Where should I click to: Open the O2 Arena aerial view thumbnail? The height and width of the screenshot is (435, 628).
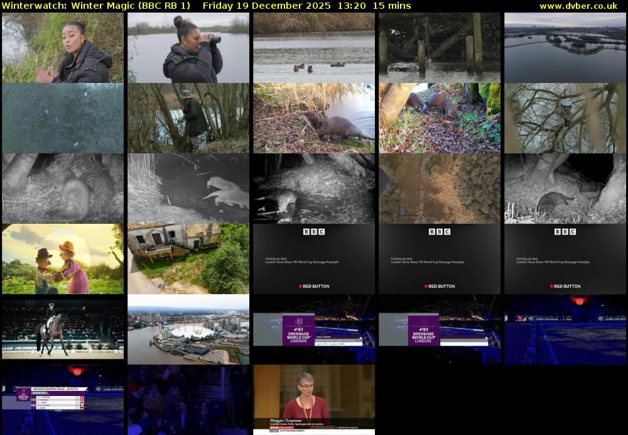pyautogui.click(x=188, y=329)
